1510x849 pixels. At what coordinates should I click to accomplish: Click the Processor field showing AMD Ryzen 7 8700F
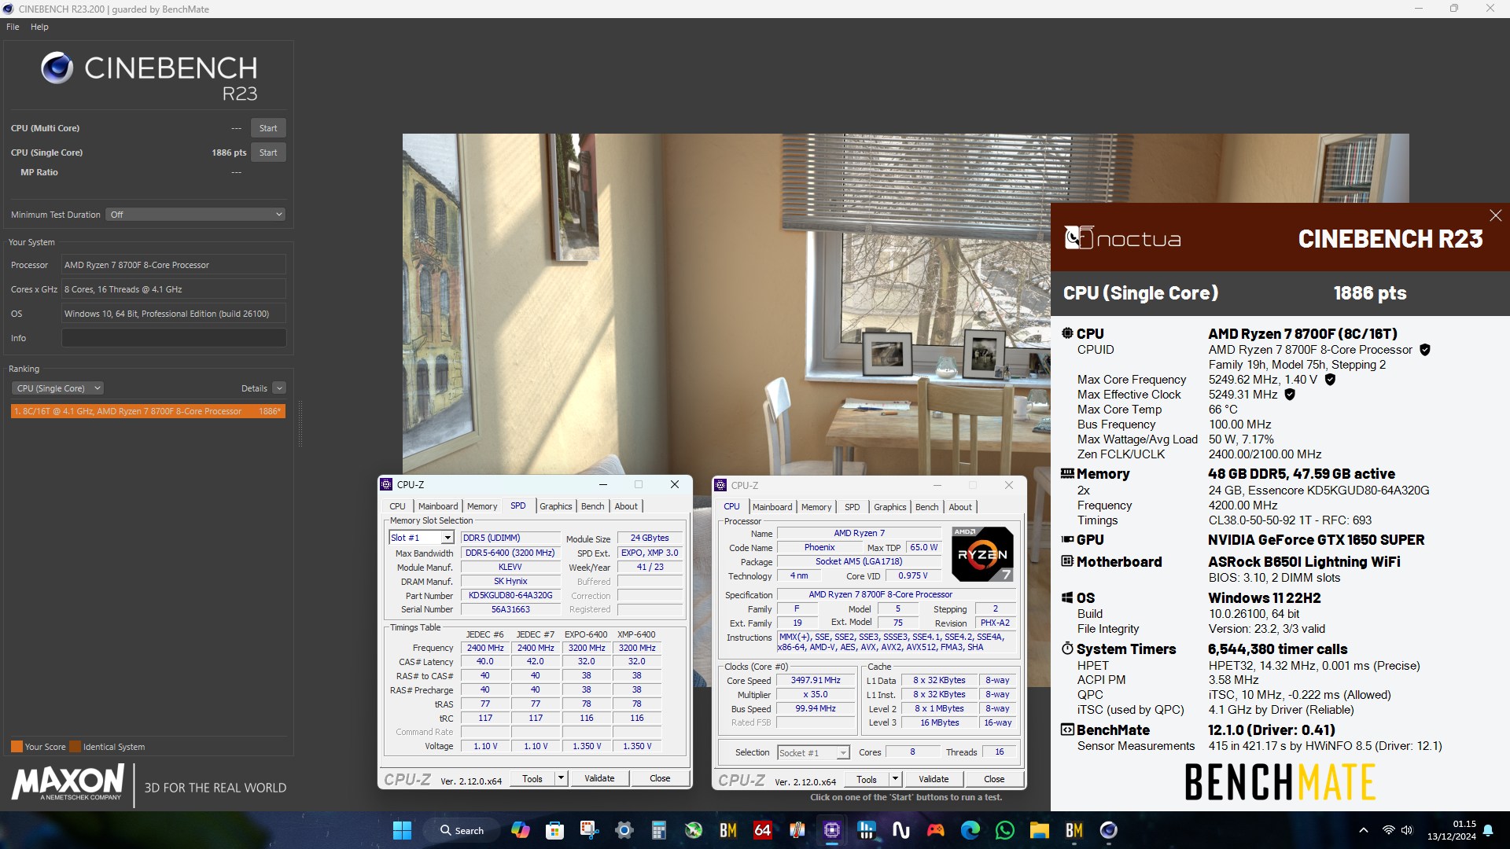click(174, 265)
